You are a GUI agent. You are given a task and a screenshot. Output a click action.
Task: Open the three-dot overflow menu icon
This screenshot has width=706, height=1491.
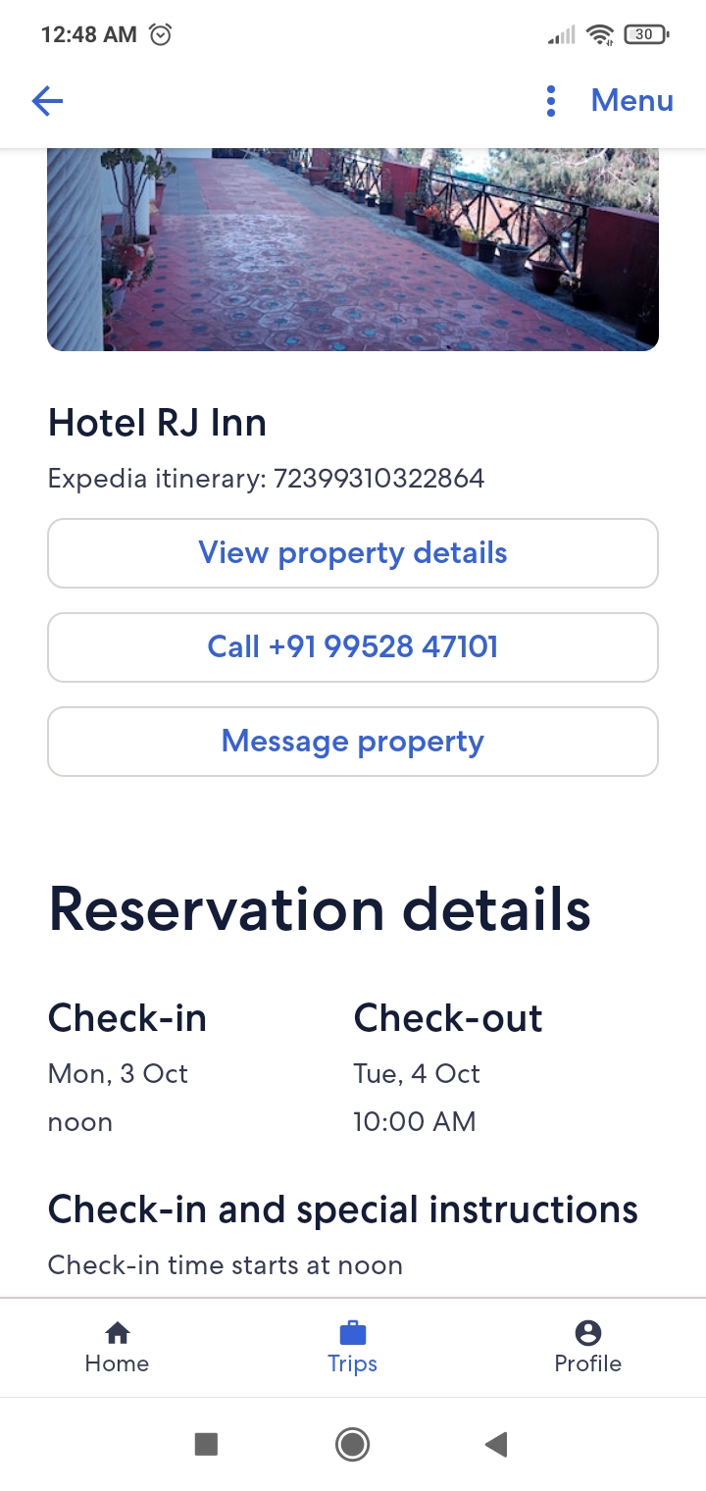(551, 100)
